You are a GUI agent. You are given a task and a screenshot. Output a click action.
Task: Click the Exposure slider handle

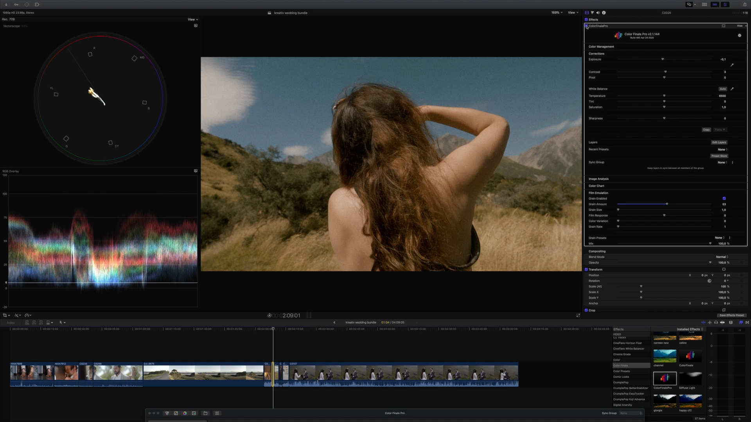pyautogui.click(x=663, y=59)
